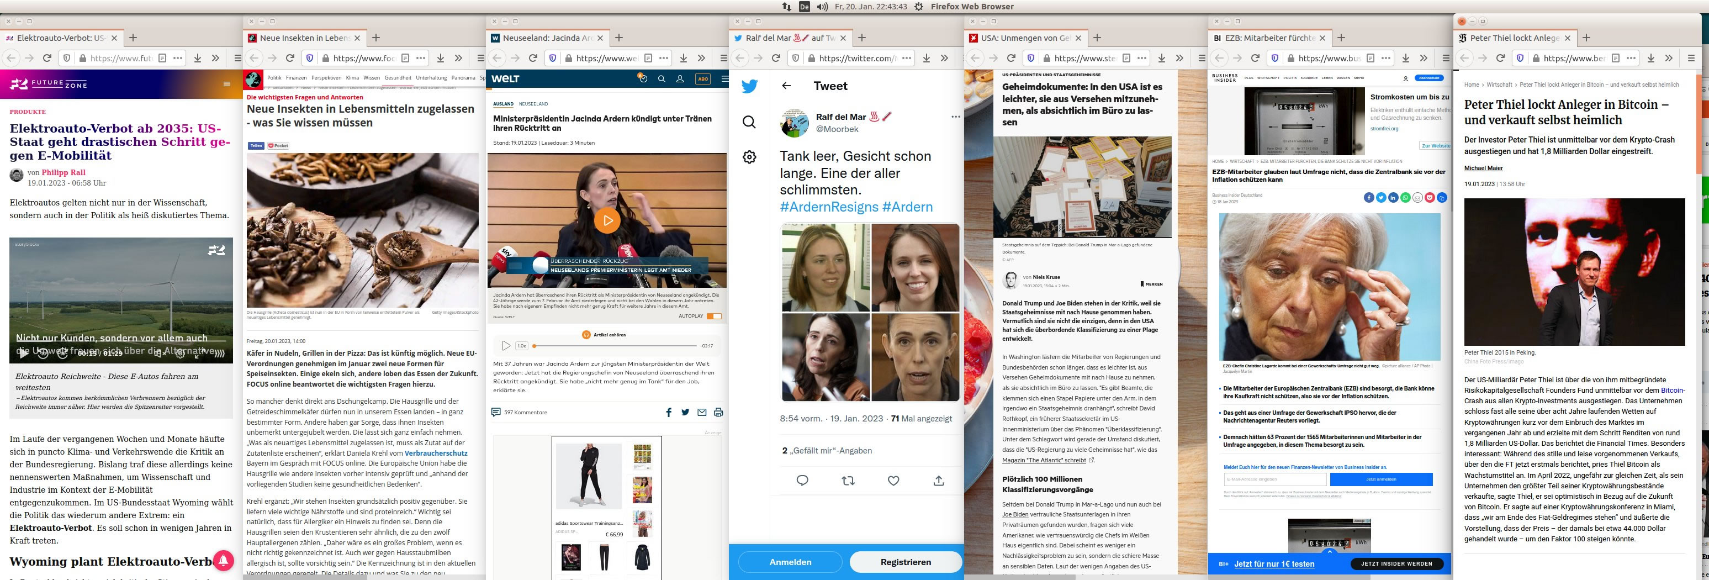Image resolution: width=1709 pixels, height=580 pixels.
Task: Like the tweet with heart icon
Action: 893,481
